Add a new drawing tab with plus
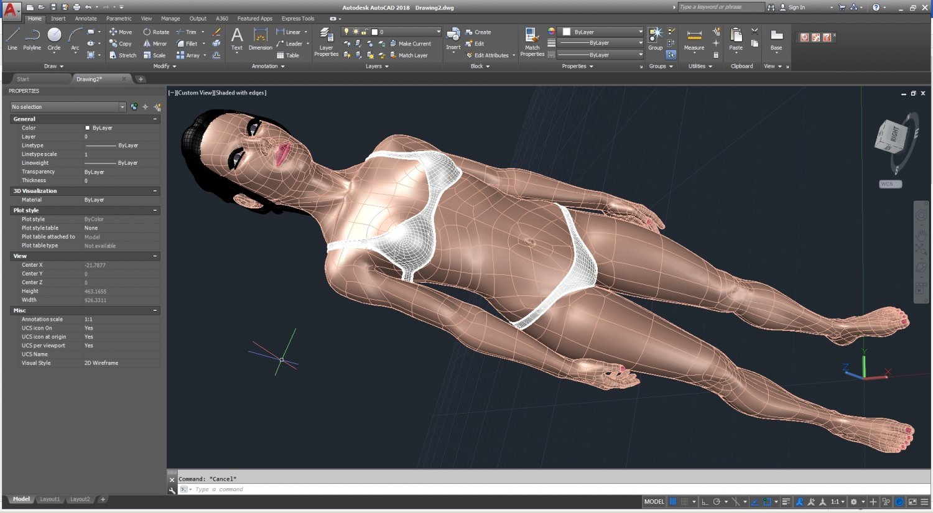The height and width of the screenshot is (513, 933). click(141, 79)
